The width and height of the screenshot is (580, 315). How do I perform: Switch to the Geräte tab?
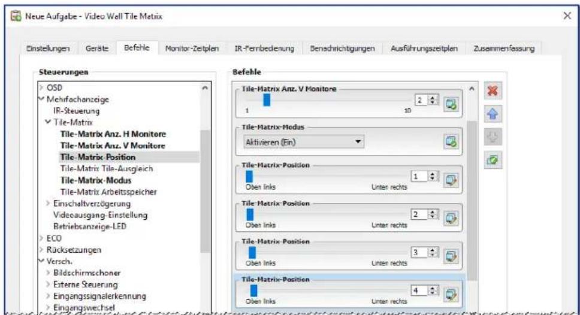(97, 49)
